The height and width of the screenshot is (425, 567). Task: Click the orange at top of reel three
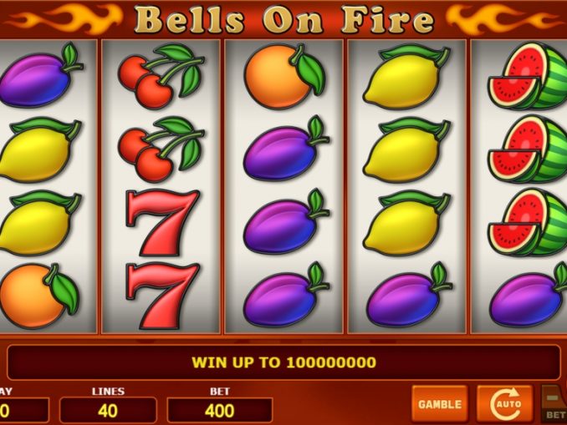pyautogui.click(x=285, y=77)
